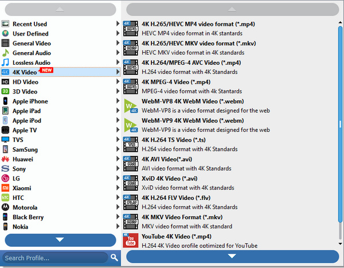The image size is (344, 268).
Task: Click the HTC logo icon
Action: coord(5,198)
